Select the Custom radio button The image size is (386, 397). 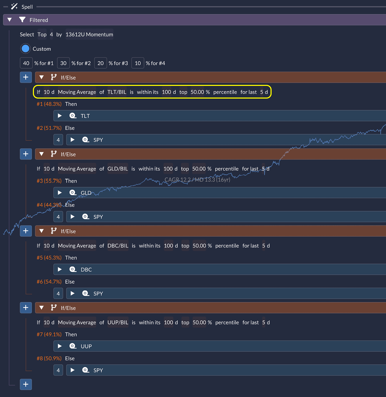pyautogui.click(x=25, y=48)
